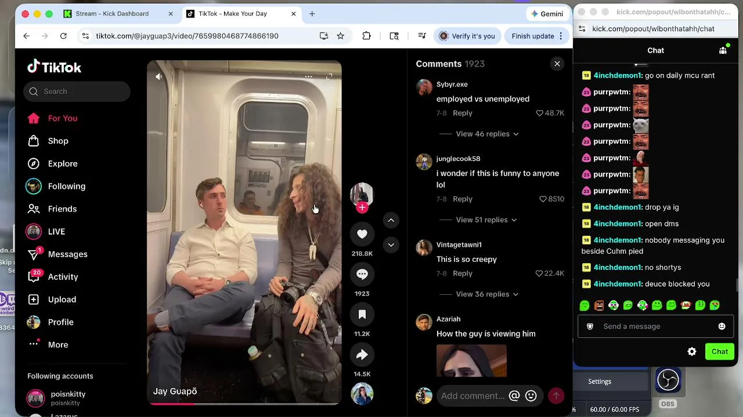Viewport: 743px width, 417px height.
Task: Close the TikTok browser tab
Action: [x=294, y=14]
